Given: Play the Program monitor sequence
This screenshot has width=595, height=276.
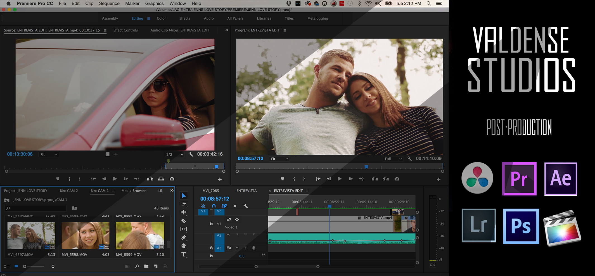Looking at the screenshot, I should (x=340, y=179).
